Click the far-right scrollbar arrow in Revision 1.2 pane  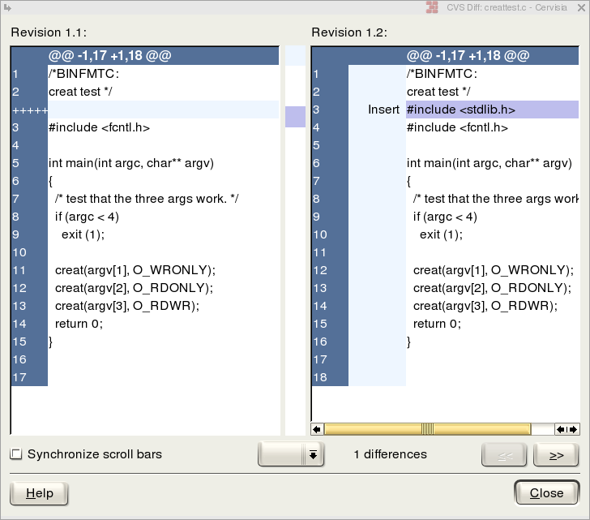point(573,429)
